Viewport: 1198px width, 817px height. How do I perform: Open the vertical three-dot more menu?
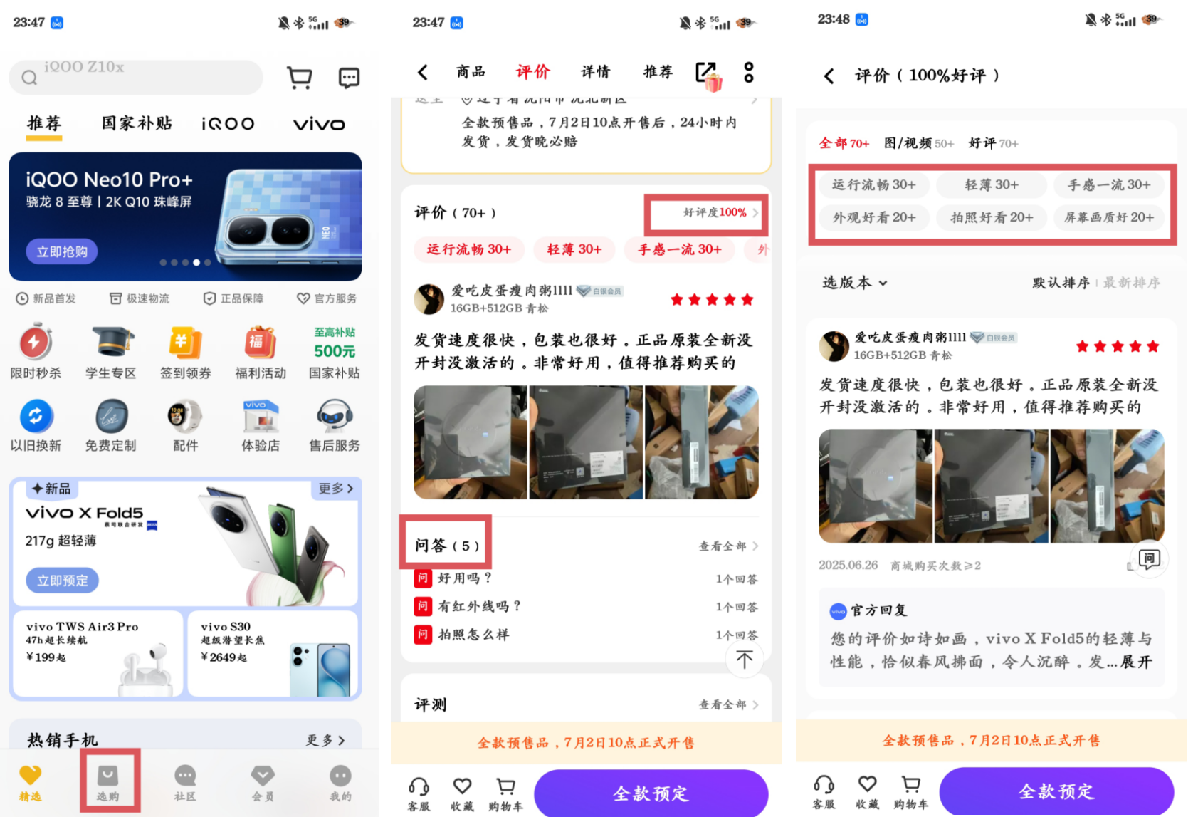pyautogui.click(x=749, y=72)
